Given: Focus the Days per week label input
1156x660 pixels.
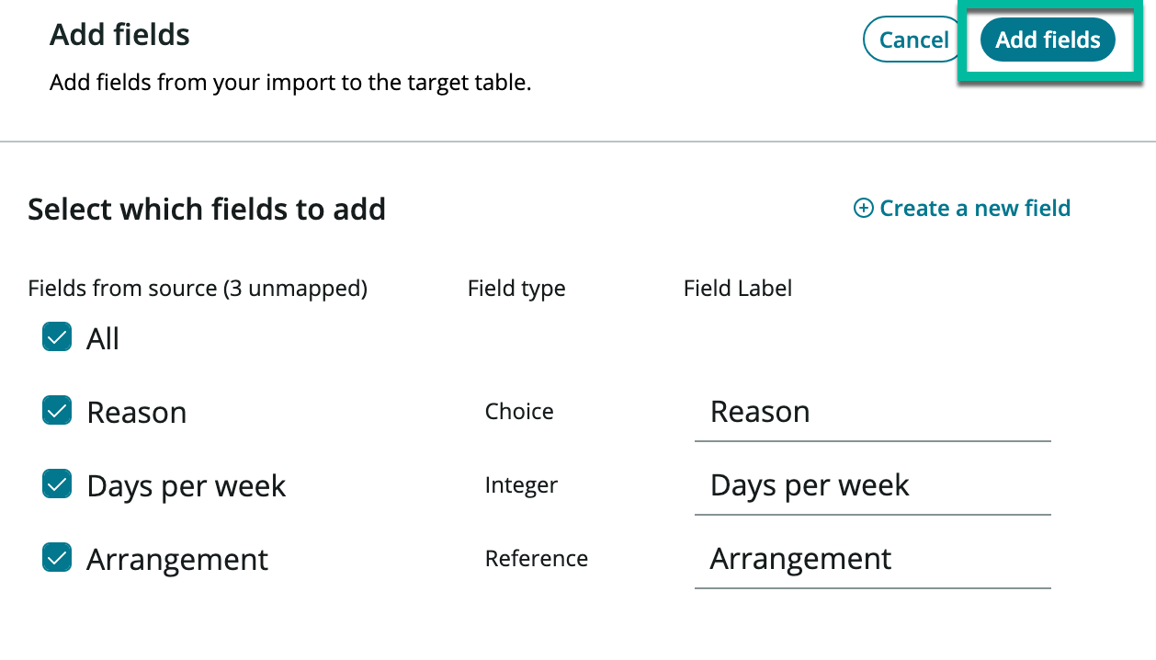Looking at the screenshot, I should (871, 485).
